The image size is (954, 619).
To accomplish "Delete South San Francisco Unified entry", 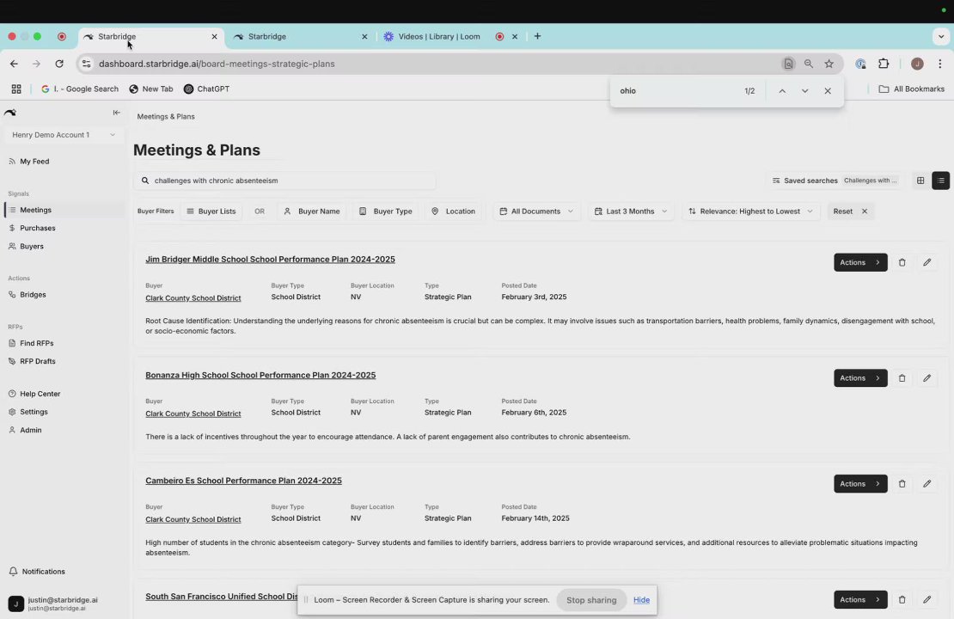I will click(x=902, y=599).
